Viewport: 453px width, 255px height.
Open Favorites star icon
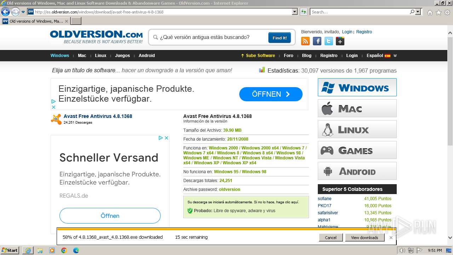click(438, 12)
